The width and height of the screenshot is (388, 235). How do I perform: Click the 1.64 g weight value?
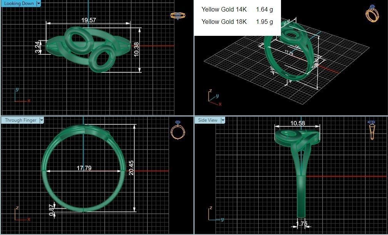click(264, 9)
